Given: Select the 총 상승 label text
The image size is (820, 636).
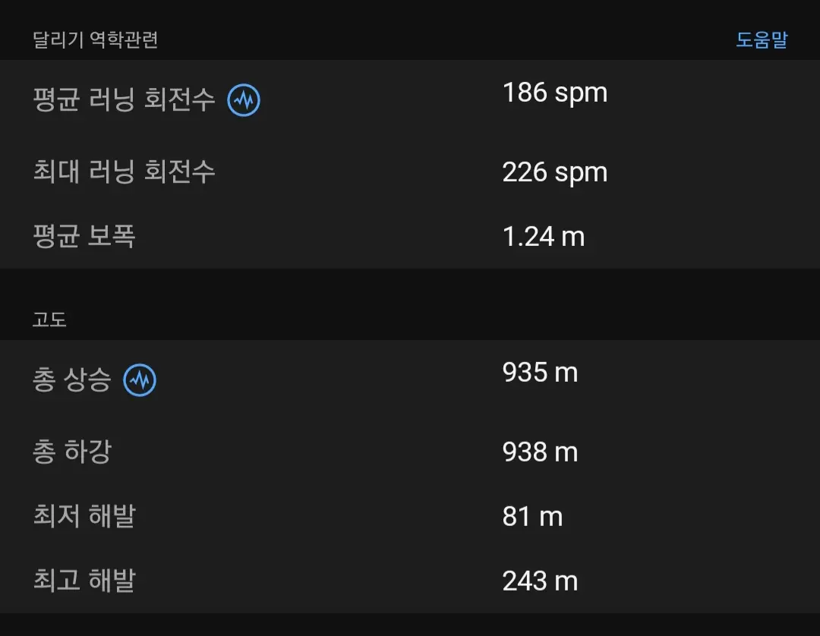Looking at the screenshot, I should 72,380.
